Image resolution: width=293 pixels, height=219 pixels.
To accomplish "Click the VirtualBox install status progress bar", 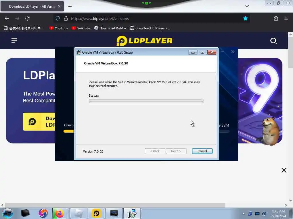I will pos(146,101).
